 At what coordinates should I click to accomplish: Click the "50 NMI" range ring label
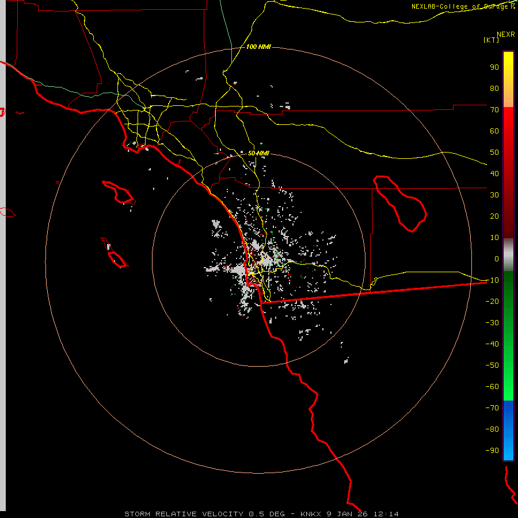[x=258, y=153]
